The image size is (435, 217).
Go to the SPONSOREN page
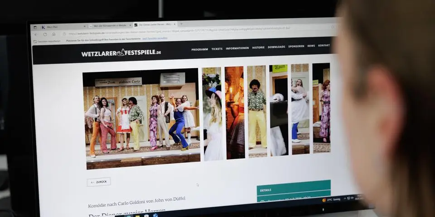(x=296, y=47)
